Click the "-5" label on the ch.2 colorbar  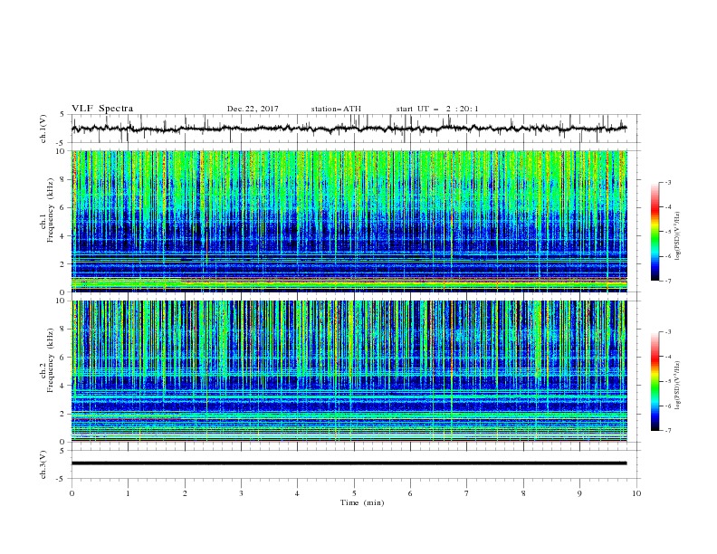click(x=667, y=381)
